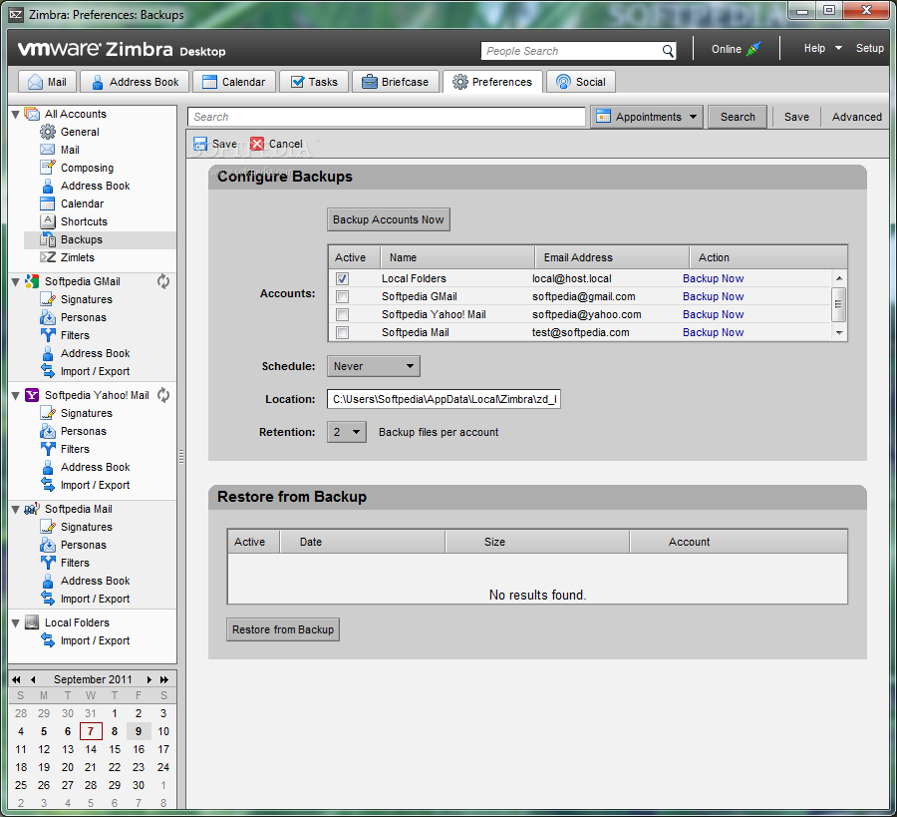
Task: Check the Softpedia Yahoo! Mail backup checkbox
Action: 342,314
